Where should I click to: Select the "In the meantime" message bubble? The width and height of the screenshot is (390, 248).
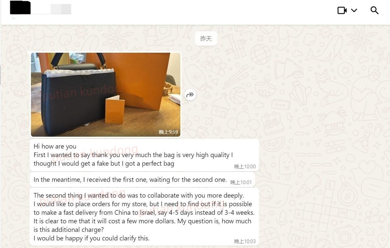142,180
